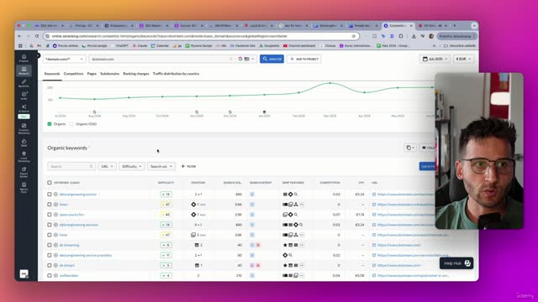The height and width of the screenshot is (302, 538).
Task: Open the July 2025 date dropdown
Action: coord(435,59)
